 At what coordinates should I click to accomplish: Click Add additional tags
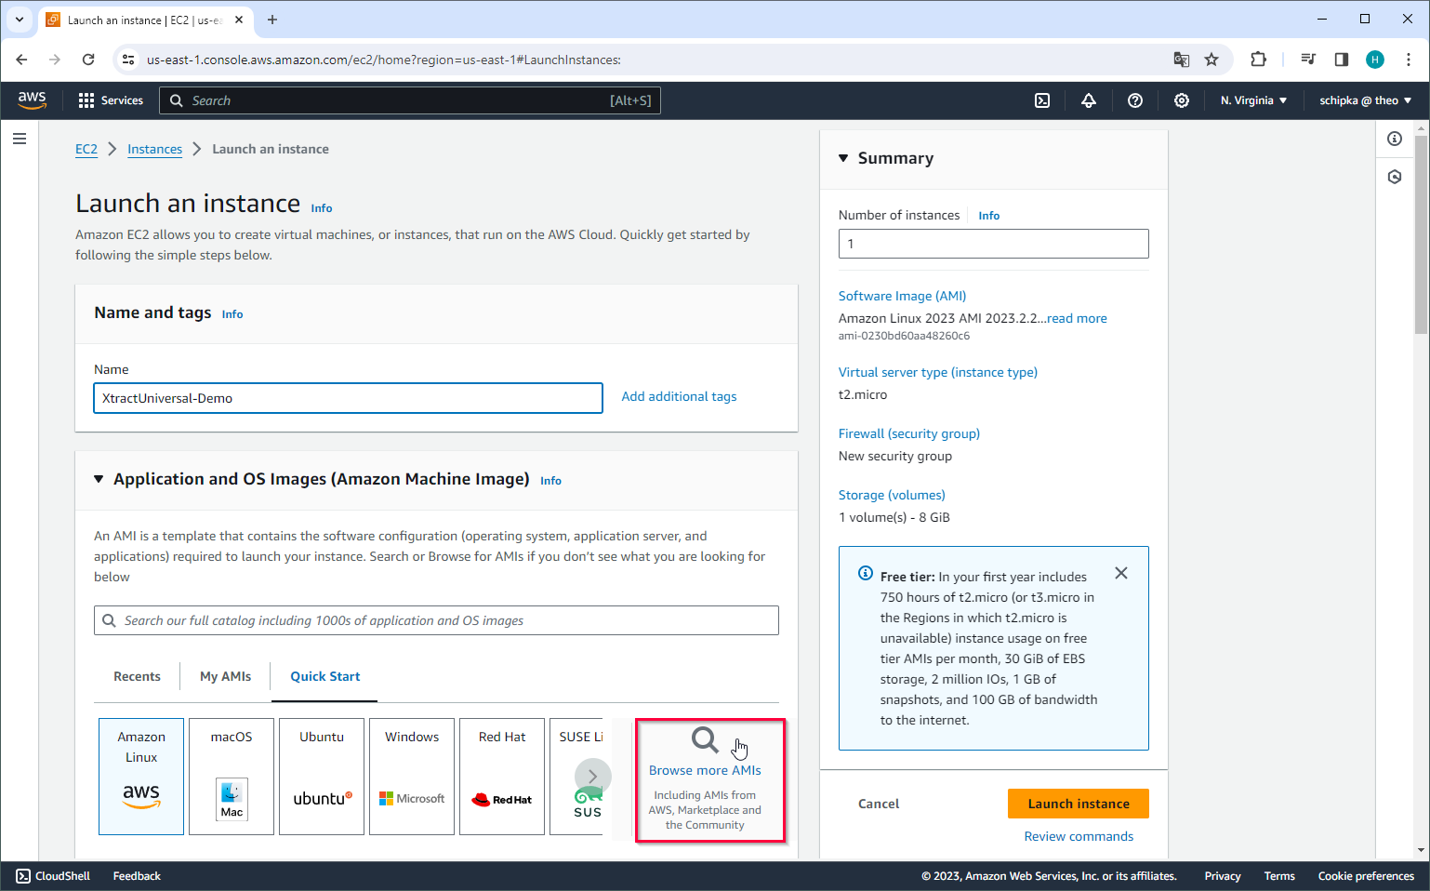(679, 396)
